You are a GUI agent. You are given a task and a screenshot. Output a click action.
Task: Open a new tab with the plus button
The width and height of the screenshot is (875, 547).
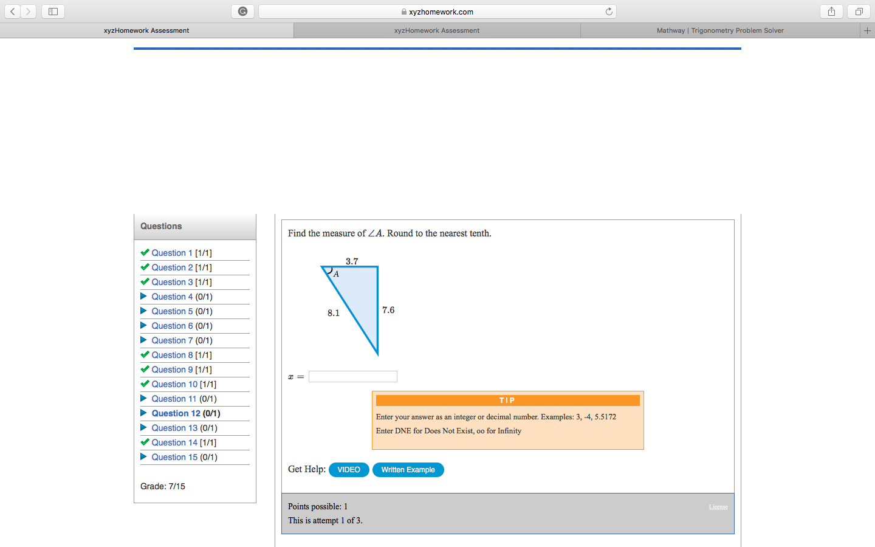coord(868,30)
